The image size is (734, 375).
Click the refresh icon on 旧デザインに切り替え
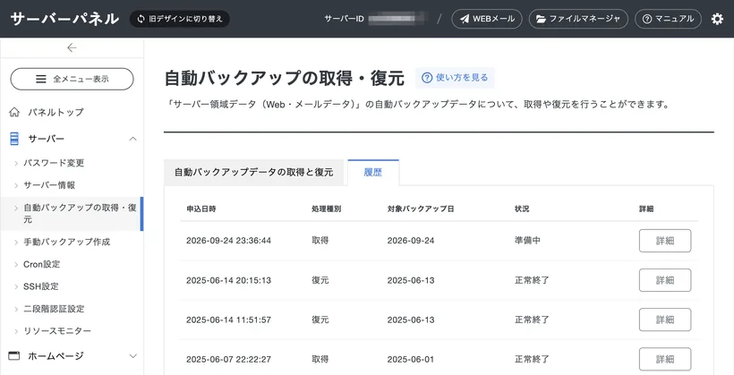pyautogui.click(x=141, y=19)
